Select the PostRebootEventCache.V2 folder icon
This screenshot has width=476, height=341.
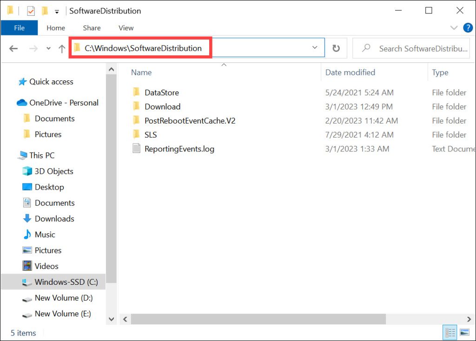(136, 120)
